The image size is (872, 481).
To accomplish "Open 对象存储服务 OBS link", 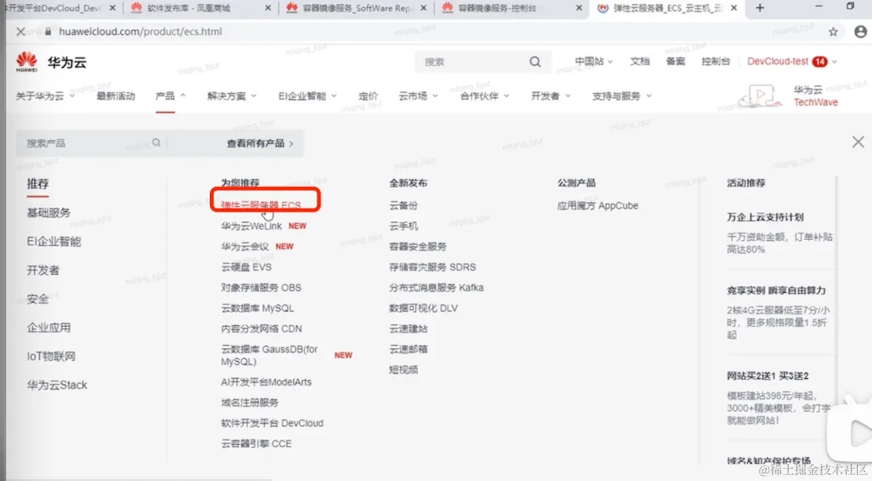I will pos(261,288).
